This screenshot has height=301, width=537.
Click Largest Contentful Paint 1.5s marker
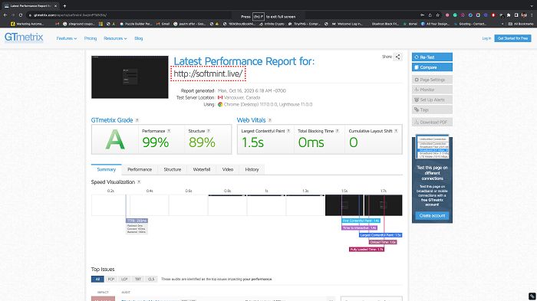click(x=381, y=235)
